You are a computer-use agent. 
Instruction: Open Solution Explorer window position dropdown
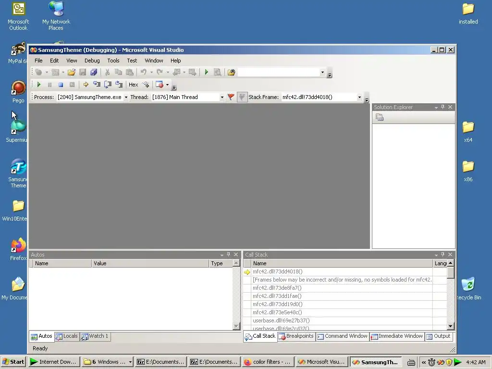pos(436,107)
